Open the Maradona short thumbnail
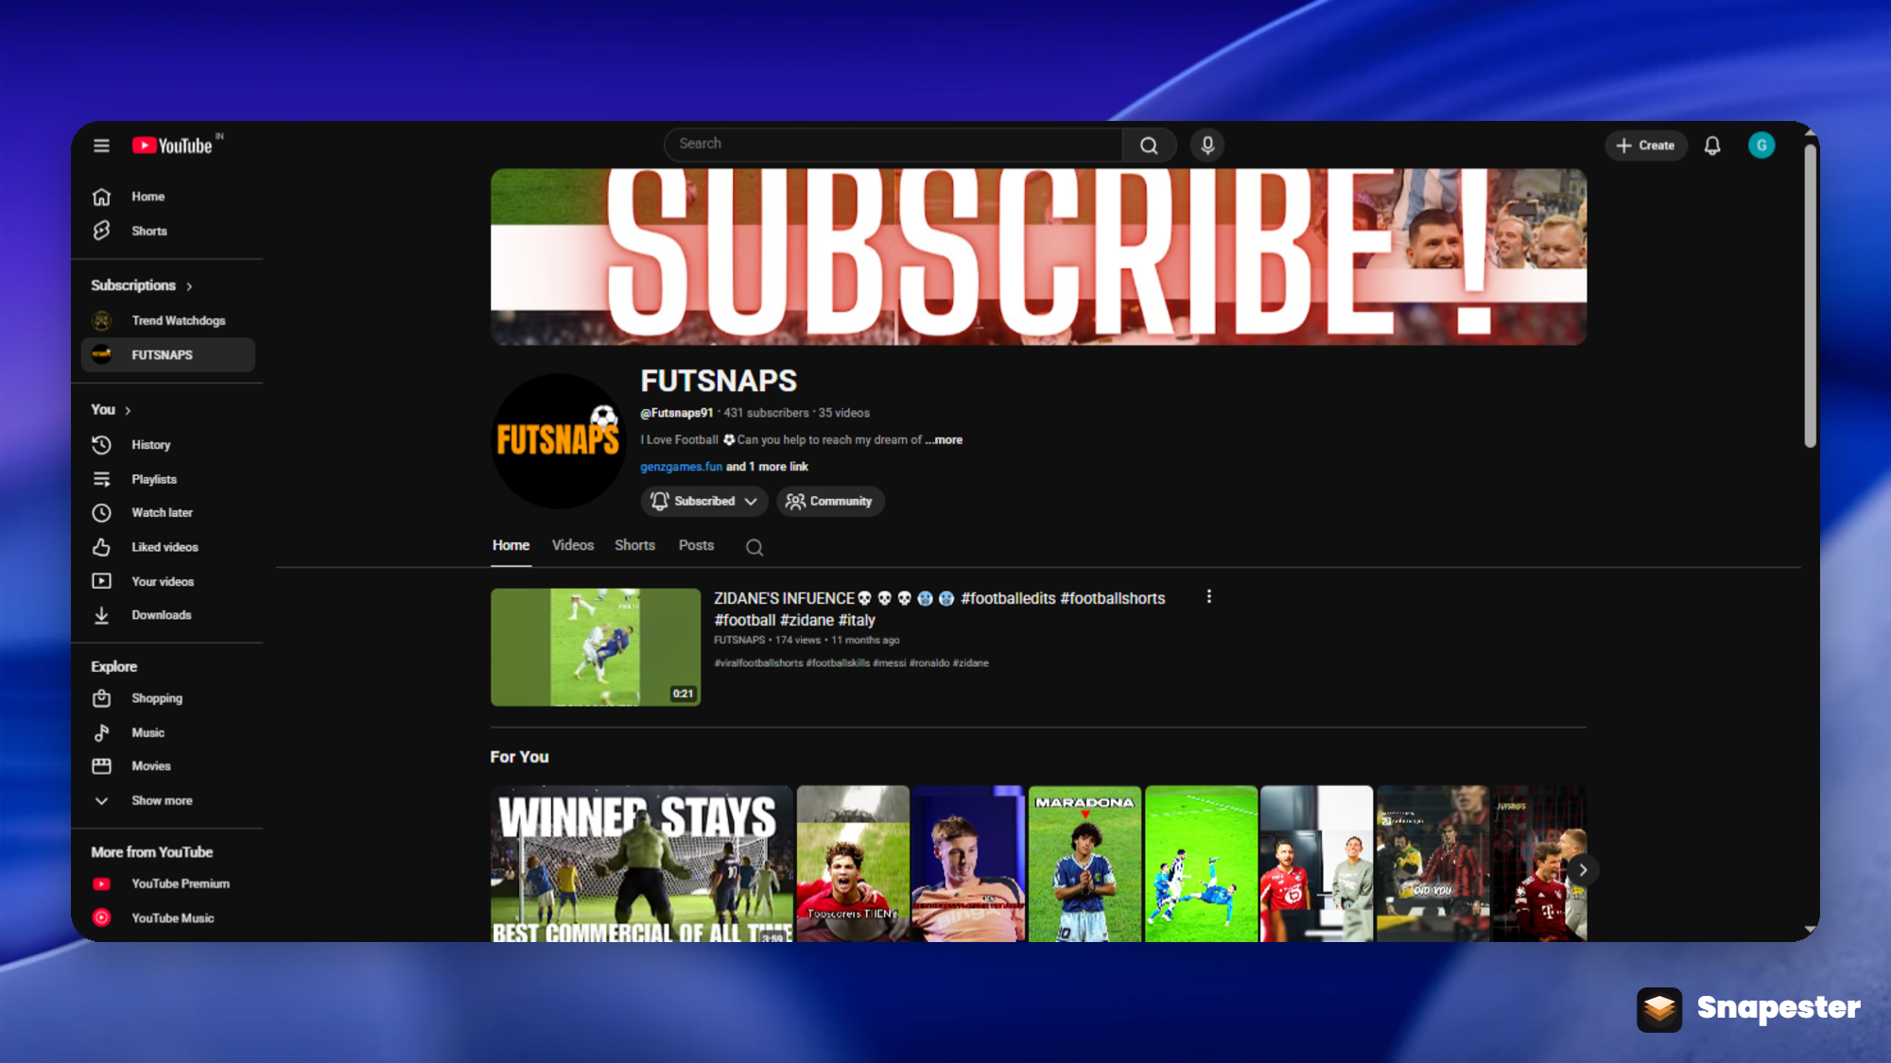 point(1084,864)
